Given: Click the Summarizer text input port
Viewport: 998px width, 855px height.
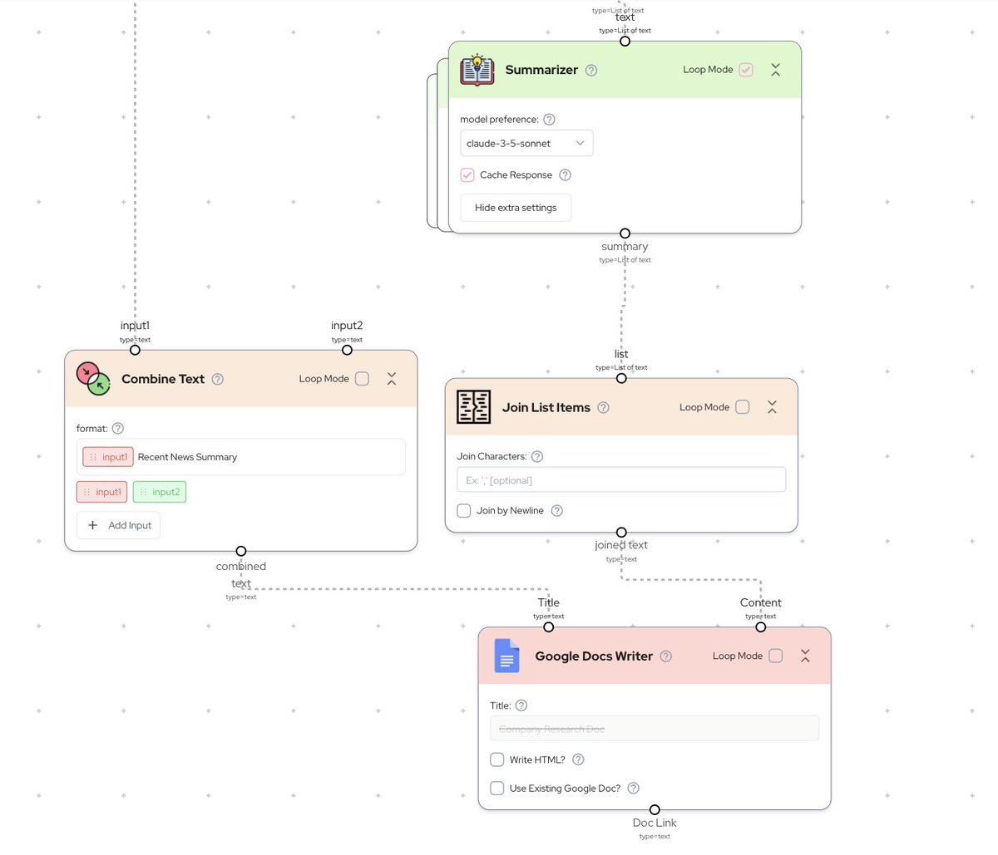Looking at the screenshot, I should 625,41.
